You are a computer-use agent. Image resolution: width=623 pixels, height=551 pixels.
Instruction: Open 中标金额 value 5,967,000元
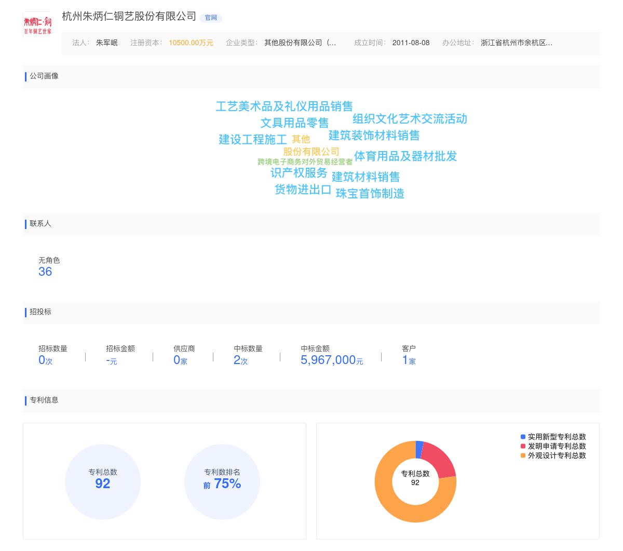click(332, 360)
